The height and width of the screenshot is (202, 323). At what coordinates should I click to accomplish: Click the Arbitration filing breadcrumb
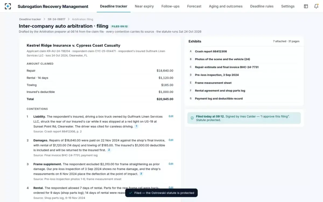[x=82, y=19]
